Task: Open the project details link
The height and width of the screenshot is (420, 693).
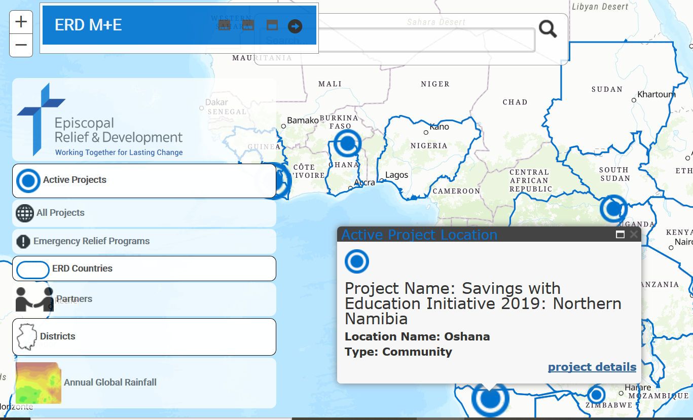Action: tap(592, 367)
